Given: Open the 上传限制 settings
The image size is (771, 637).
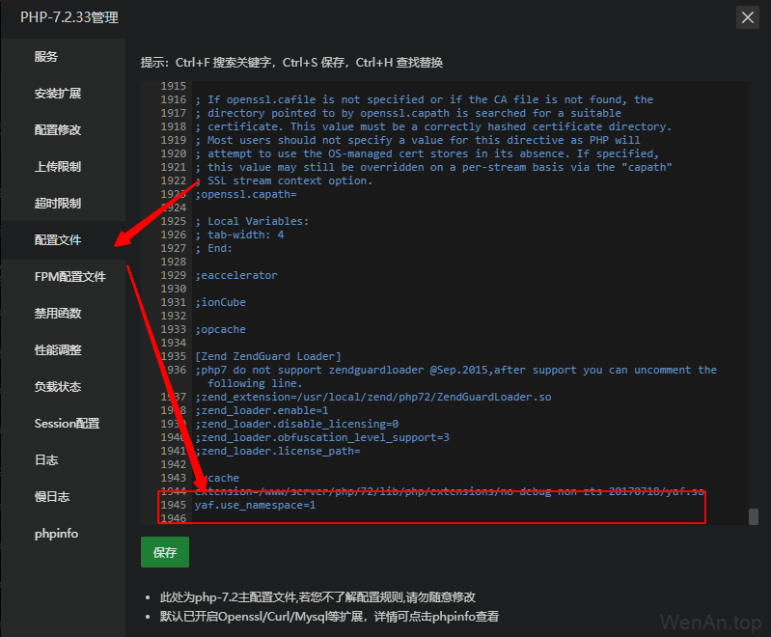Looking at the screenshot, I should [58, 167].
